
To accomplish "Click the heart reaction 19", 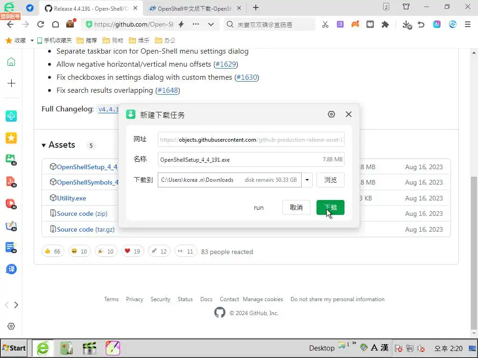I will coord(133,251).
